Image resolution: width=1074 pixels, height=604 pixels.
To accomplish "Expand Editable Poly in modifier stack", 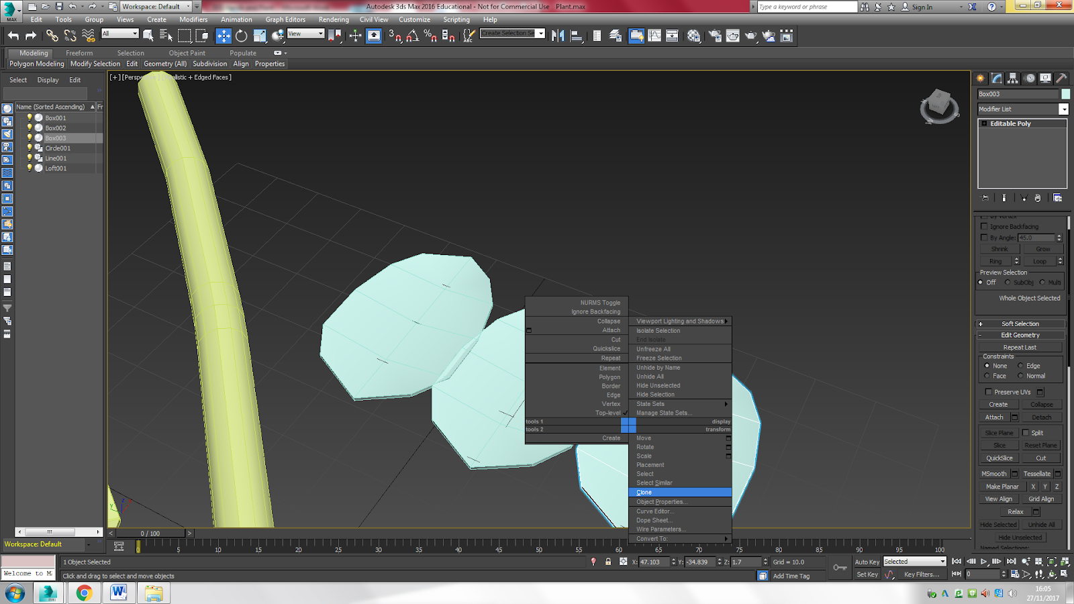I will [x=985, y=123].
